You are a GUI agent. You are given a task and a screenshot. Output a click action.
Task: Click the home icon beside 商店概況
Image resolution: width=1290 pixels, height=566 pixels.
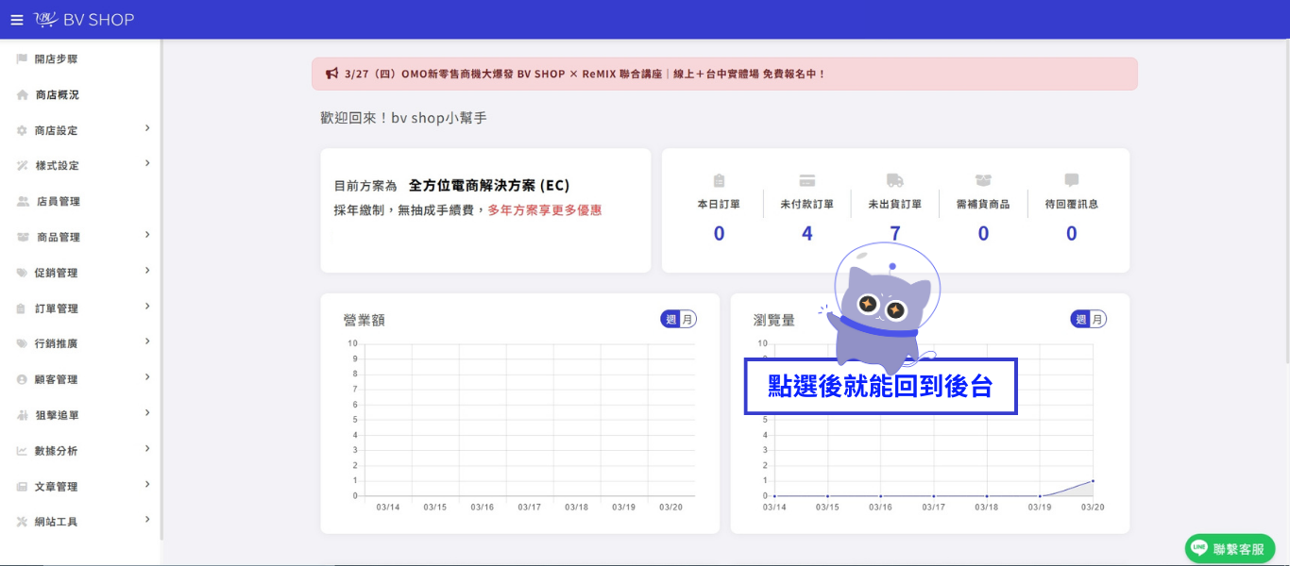click(x=22, y=94)
